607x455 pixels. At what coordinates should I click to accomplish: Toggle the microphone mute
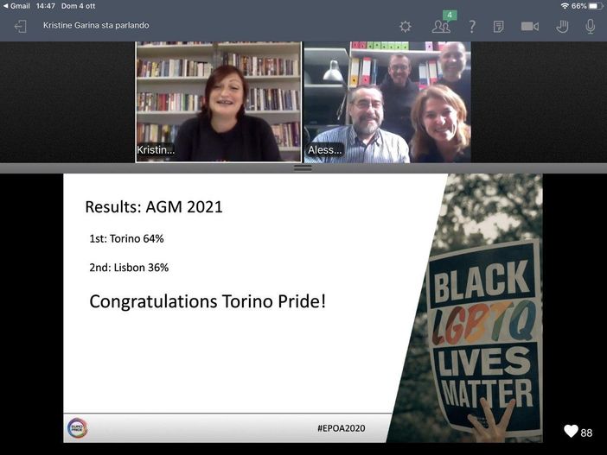(591, 27)
